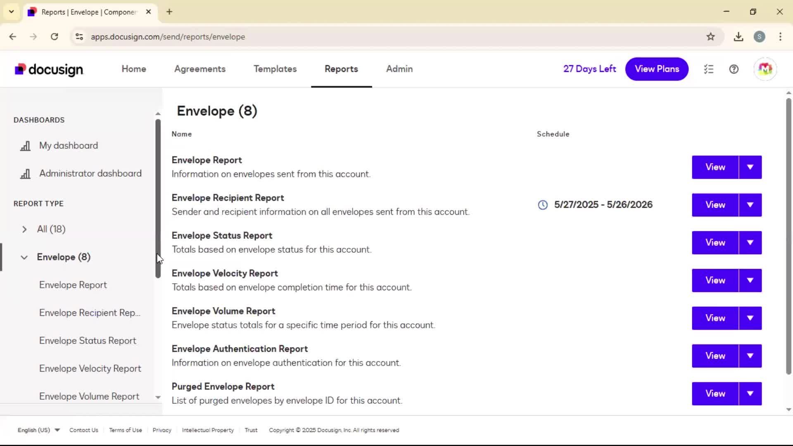Viewport: 793px width, 446px height.
Task: Open dropdown arrow for Envelope Authentication Report
Action: [x=750, y=356]
